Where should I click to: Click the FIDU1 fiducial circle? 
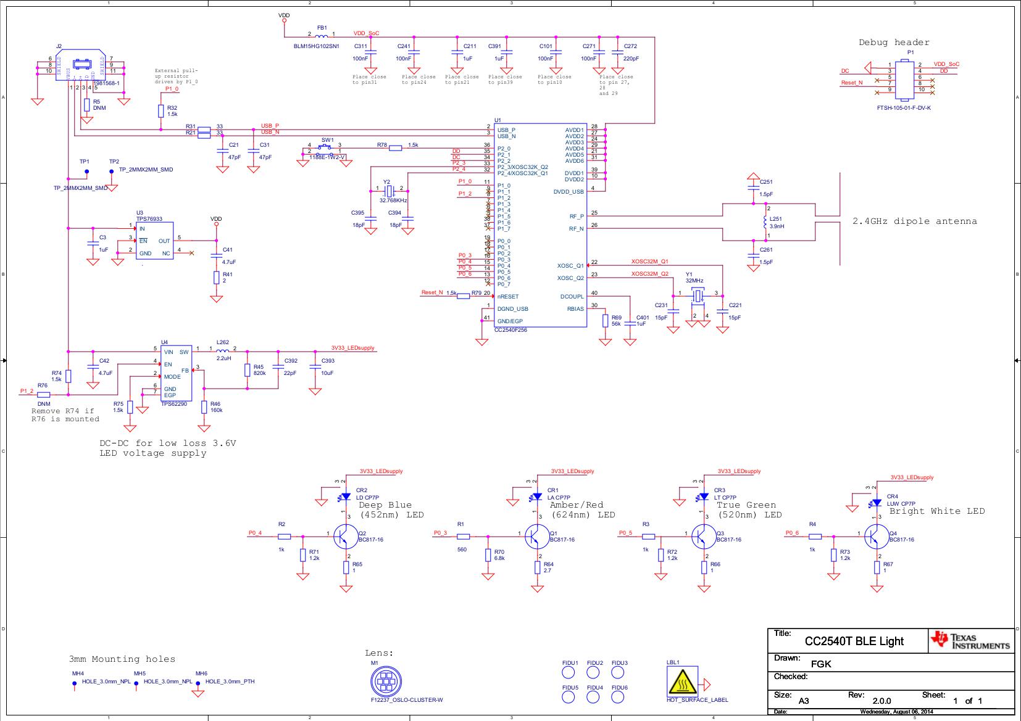coord(569,673)
